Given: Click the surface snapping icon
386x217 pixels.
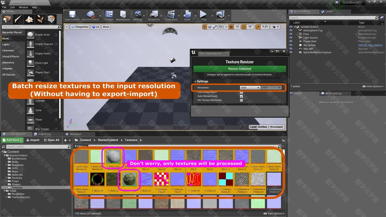Looking at the screenshot, I should point(226,27).
